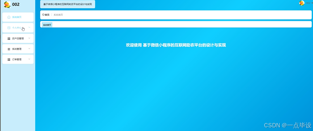Open the 个人中心 sidebar menu

[x=18, y=28]
